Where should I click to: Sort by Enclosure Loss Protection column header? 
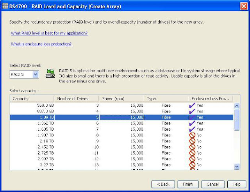(x=211, y=99)
